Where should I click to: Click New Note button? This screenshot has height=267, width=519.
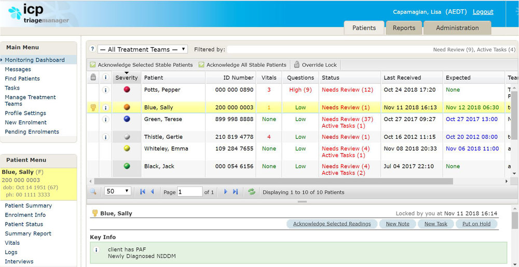(x=398, y=224)
